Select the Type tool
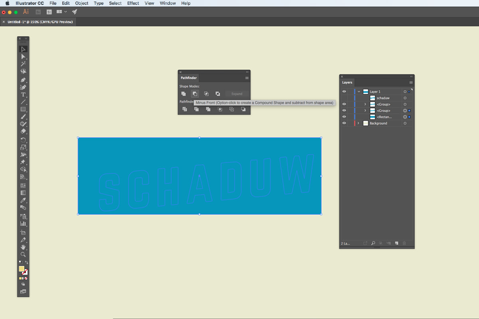 point(23,95)
